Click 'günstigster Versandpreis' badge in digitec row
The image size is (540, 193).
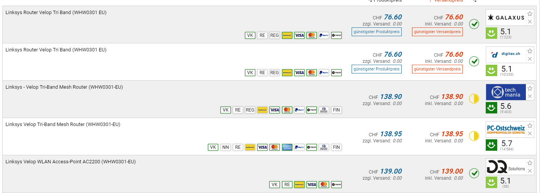coord(437,69)
